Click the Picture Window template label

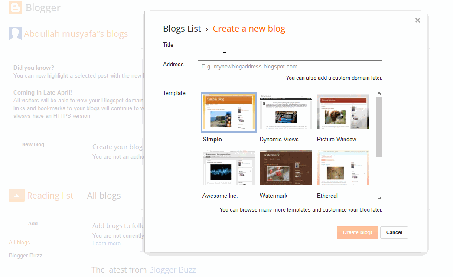336,139
